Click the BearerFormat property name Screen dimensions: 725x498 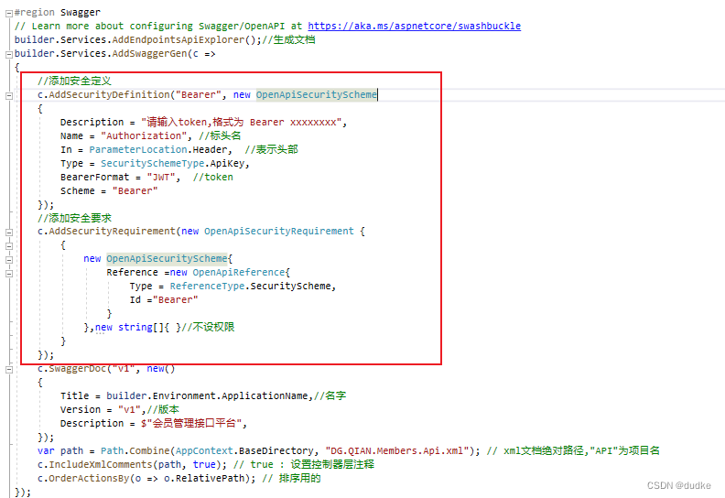[95, 177]
